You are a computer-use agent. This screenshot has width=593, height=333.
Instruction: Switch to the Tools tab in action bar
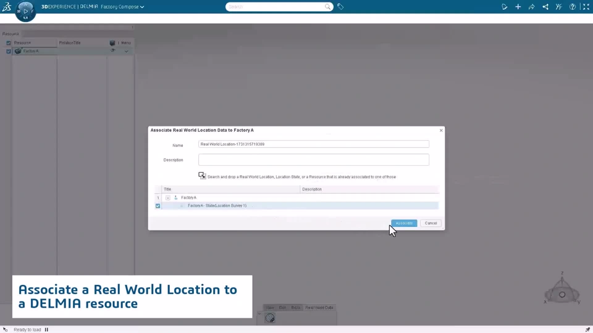[x=296, y=308]
